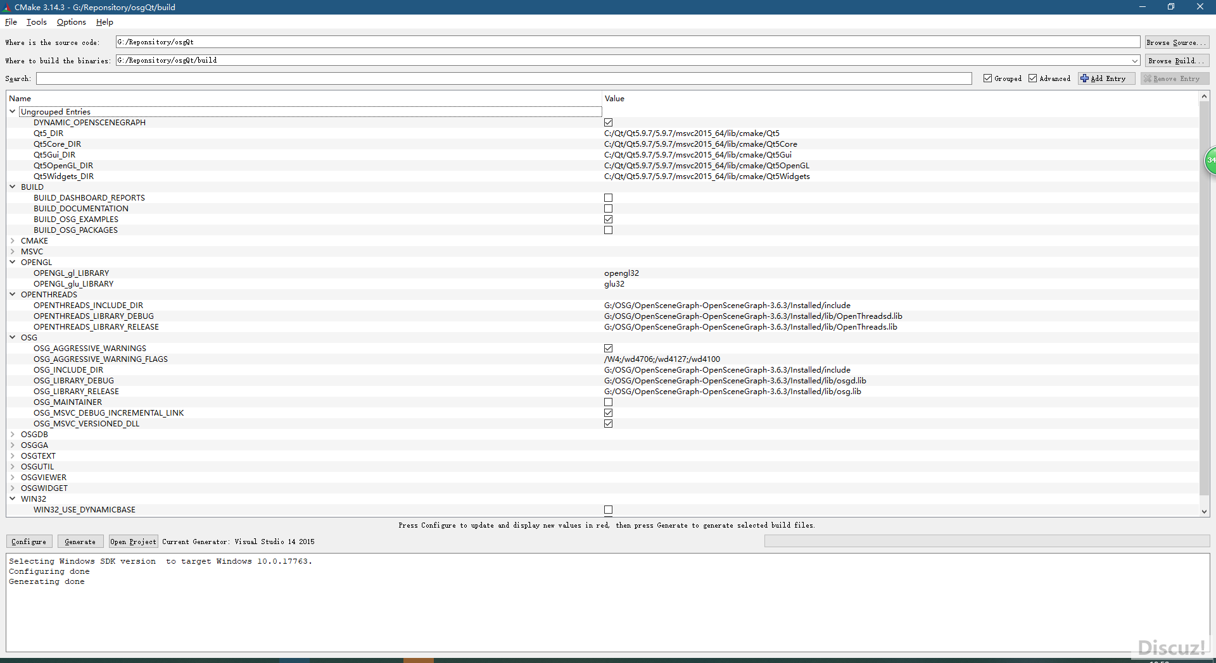Select OSG_LIBRARY_RELEASE entry
The image size is (1216, 663).
point(76,392)
